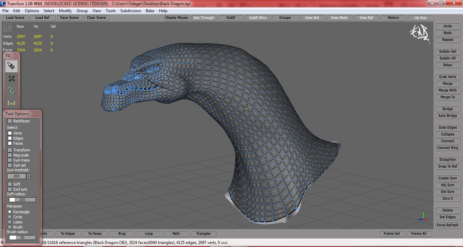The image size is (463, 247).
Task: Click the Soft radius slider
Action: (x=22, y=200)
